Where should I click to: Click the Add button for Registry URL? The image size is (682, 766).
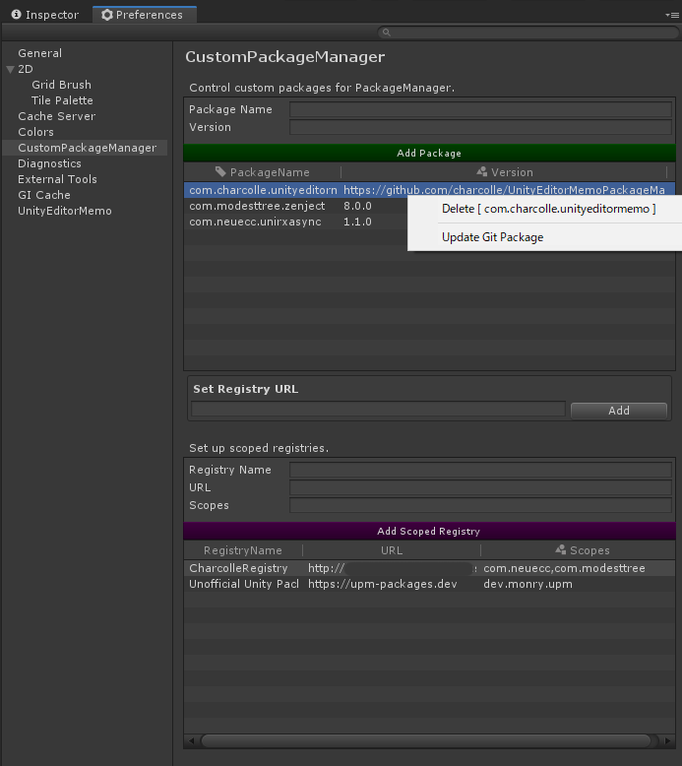point(619,411)
